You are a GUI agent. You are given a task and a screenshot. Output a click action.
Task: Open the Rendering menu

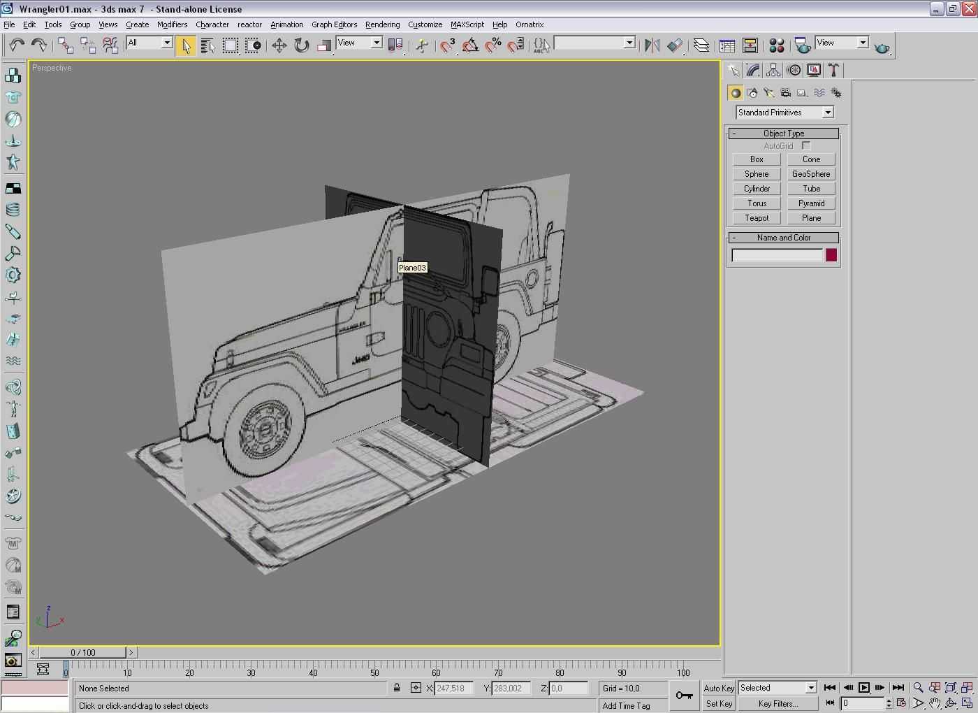[x=382, y=24]
